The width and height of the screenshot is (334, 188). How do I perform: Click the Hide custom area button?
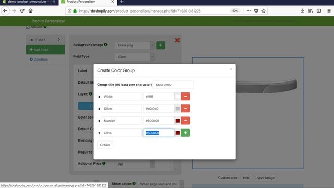[x=246, y=178]
